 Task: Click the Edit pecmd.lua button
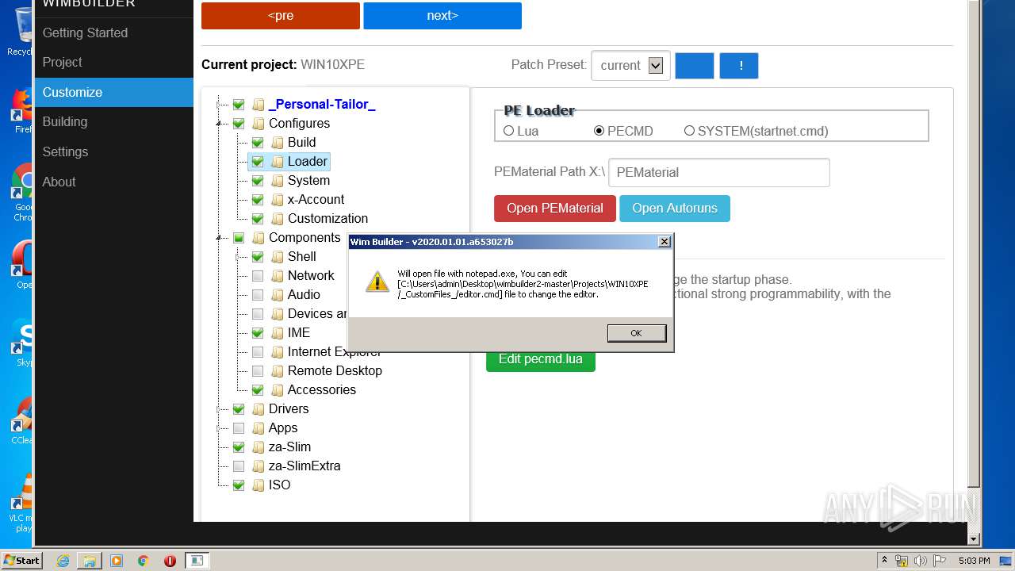541,359
